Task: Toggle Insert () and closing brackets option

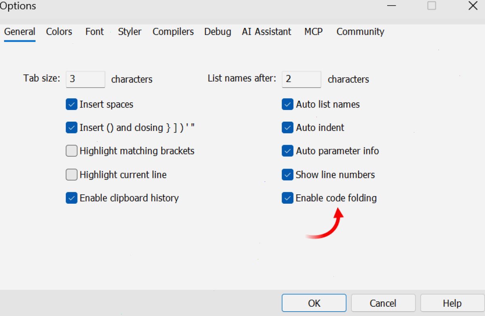Action: [x=71, y=128]
